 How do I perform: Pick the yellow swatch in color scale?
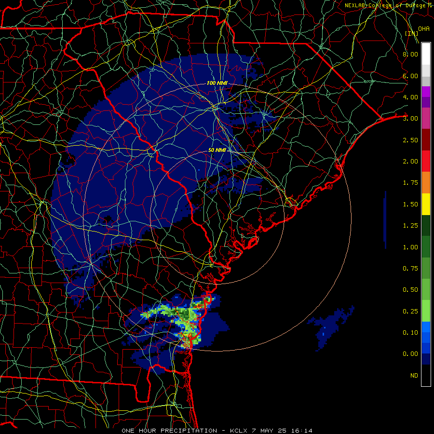coord(426,204)
